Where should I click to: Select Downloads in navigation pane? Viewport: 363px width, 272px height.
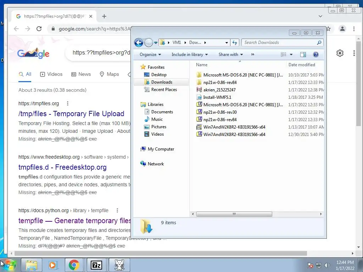[x=162, y=82]
